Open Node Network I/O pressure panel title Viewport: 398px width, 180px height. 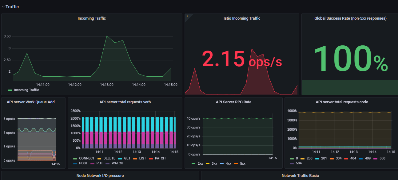100,176
